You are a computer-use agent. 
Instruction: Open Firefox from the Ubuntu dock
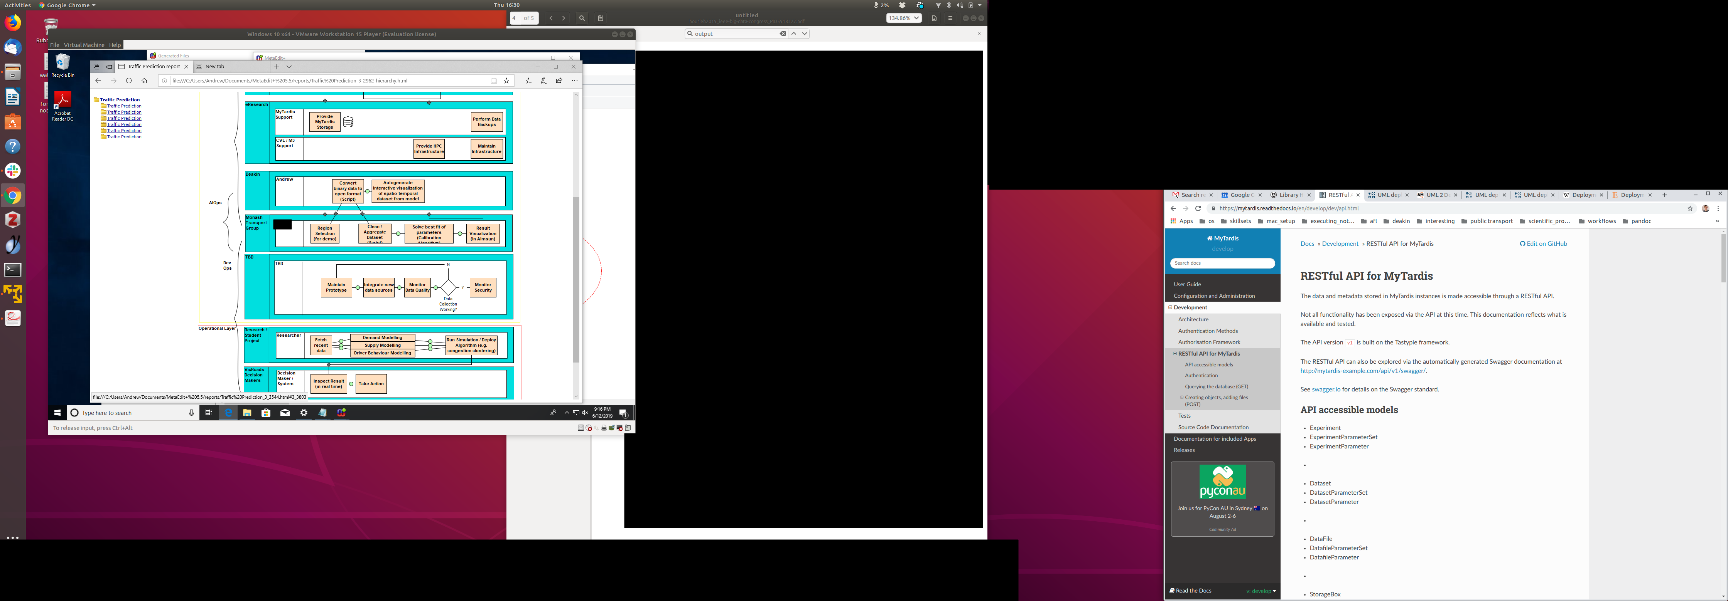point(13,24)
